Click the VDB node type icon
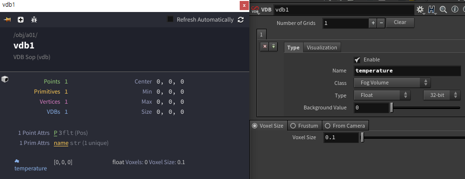 coord(255,10)
